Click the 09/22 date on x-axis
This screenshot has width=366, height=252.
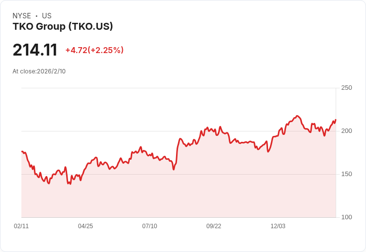214,226
